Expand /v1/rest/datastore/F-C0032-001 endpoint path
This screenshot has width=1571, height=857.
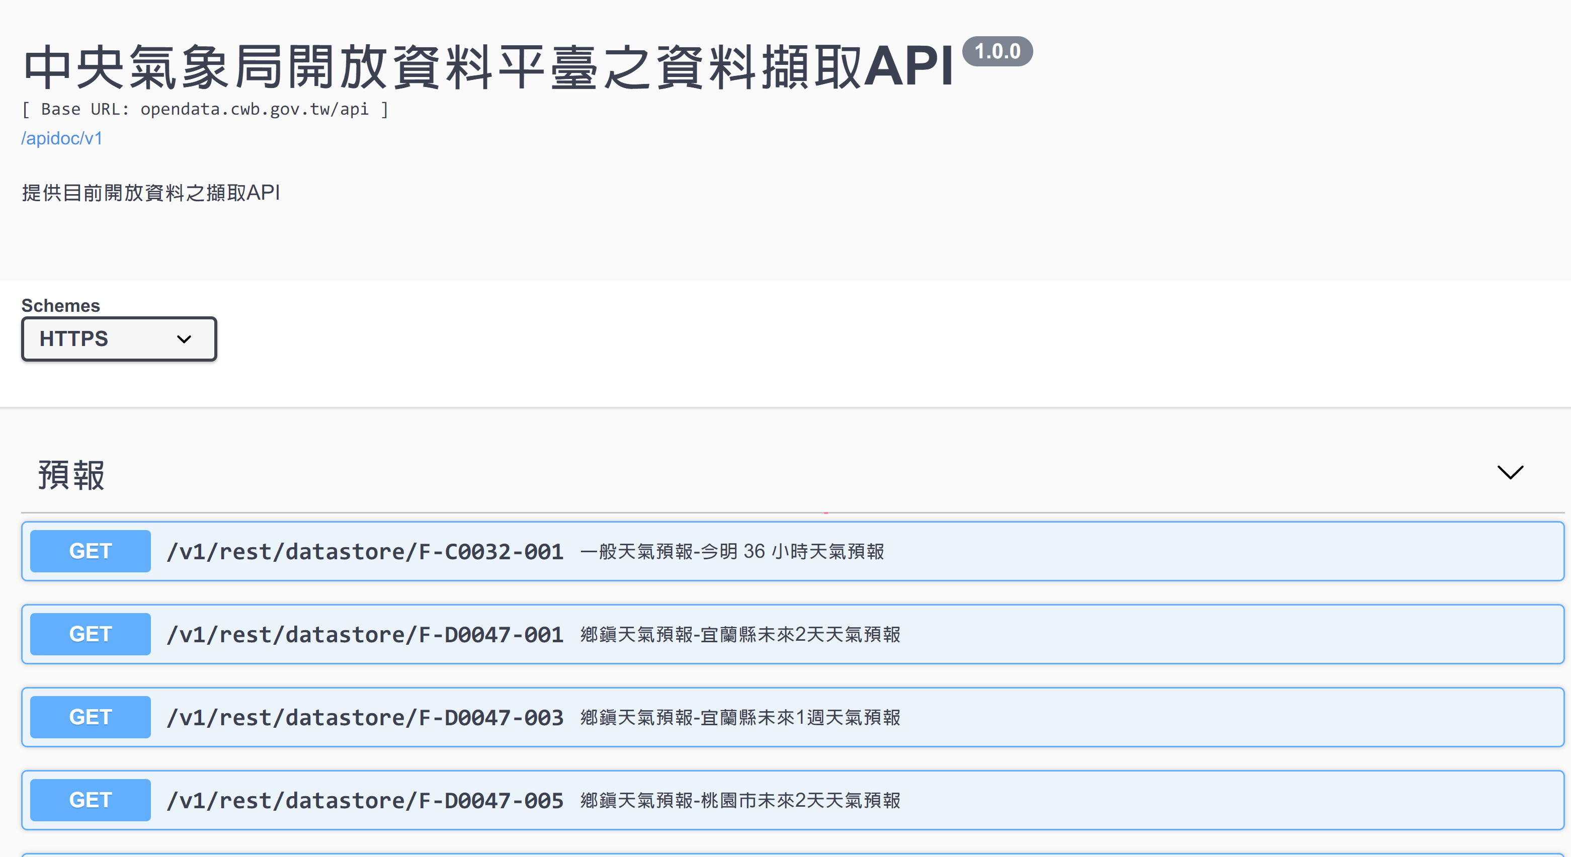[x=365, y=552]
